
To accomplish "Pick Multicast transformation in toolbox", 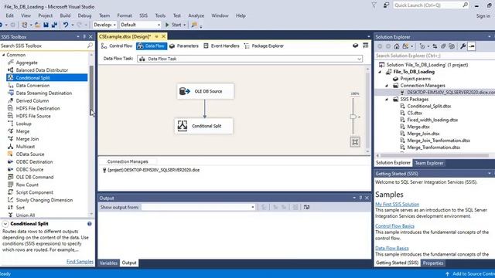I will coord(26,147).
